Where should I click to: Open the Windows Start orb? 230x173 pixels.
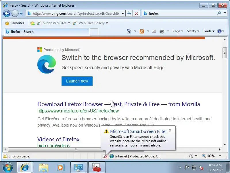pos(8,168)
